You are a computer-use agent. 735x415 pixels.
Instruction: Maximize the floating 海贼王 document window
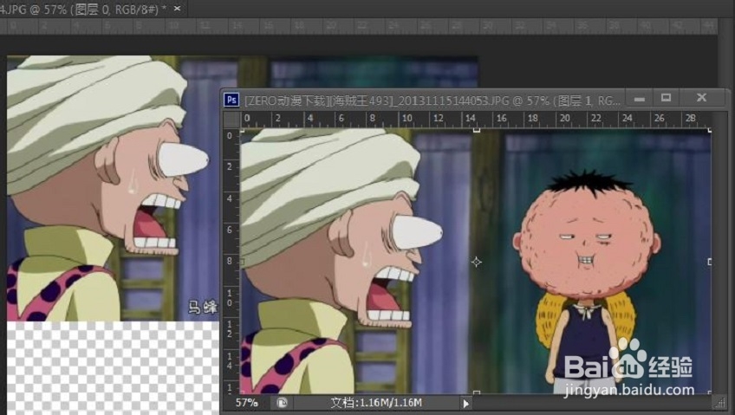pos(666,98)
